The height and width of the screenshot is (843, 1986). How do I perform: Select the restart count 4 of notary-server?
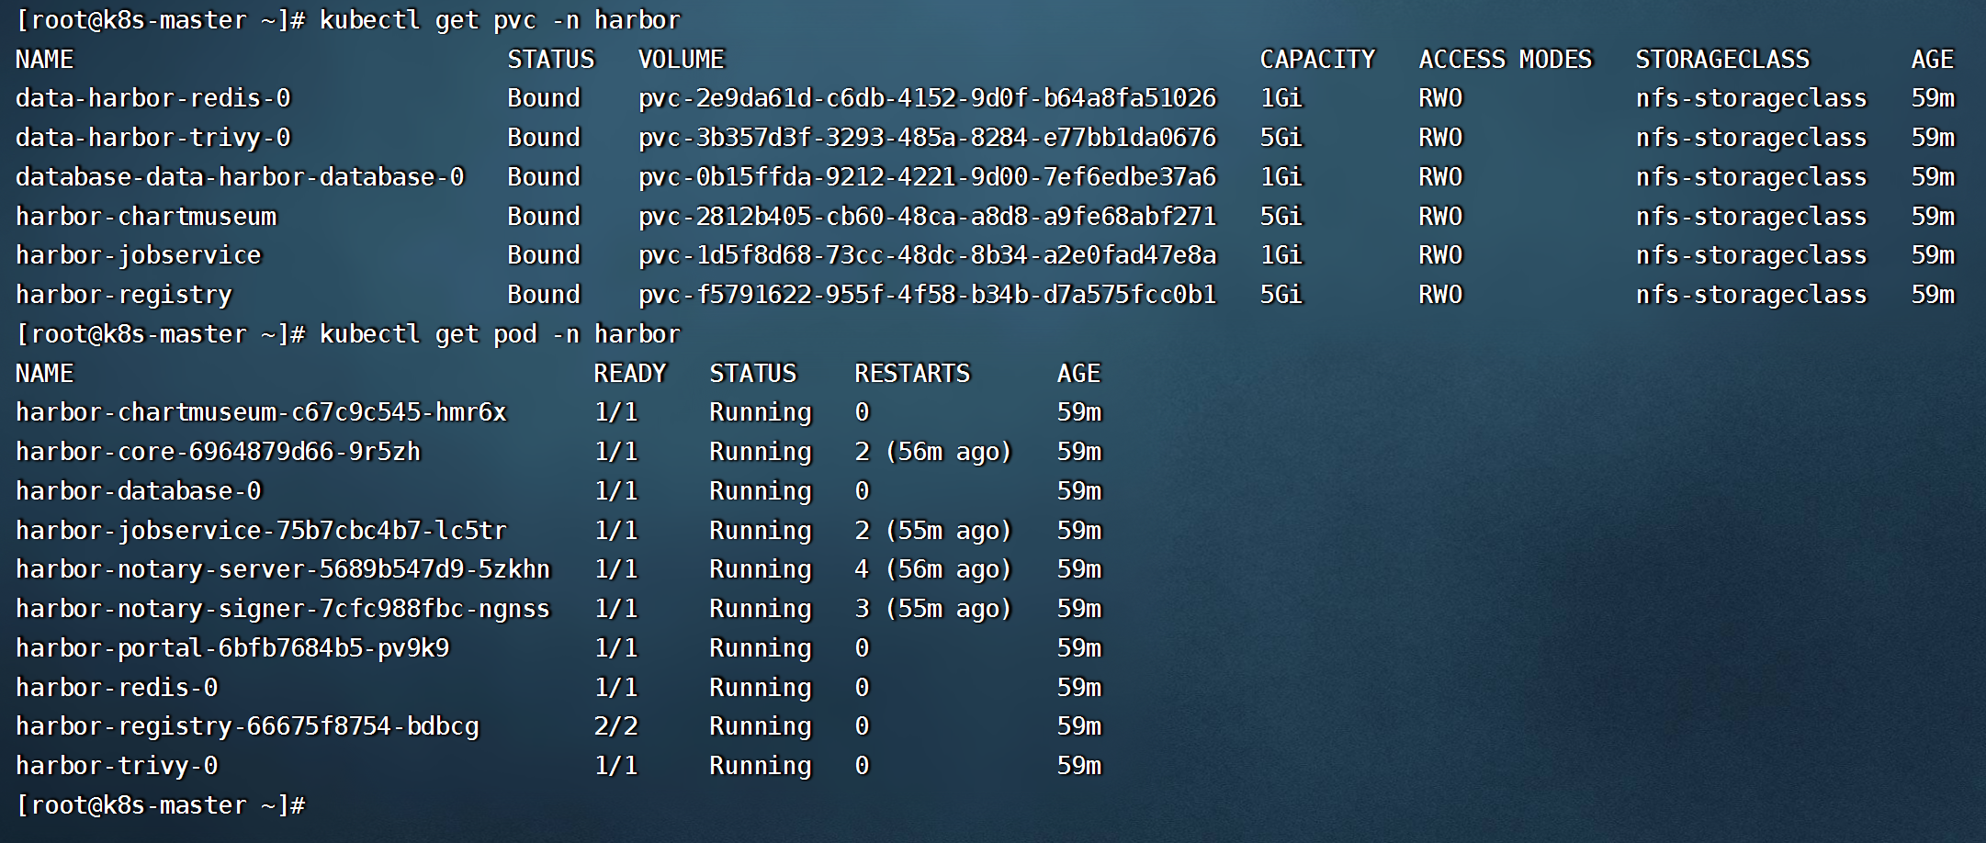(861, 568)
